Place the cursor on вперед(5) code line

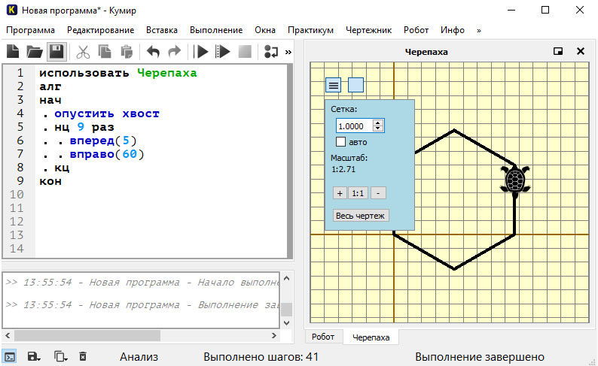tap(102, 141)
